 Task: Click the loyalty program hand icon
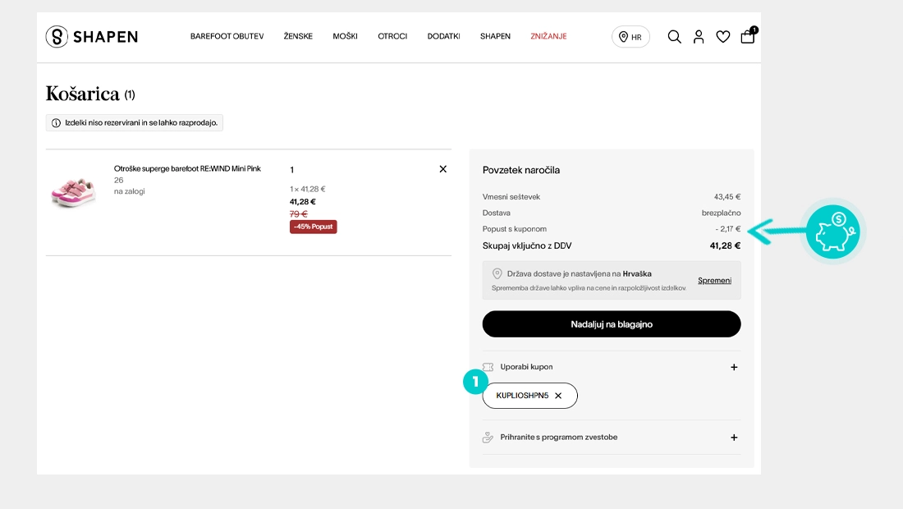pos(488,438)
